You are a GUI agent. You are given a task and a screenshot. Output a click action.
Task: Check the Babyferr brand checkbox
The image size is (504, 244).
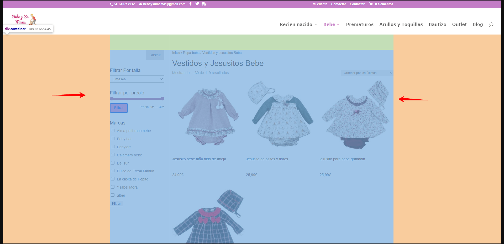(113, 147)
